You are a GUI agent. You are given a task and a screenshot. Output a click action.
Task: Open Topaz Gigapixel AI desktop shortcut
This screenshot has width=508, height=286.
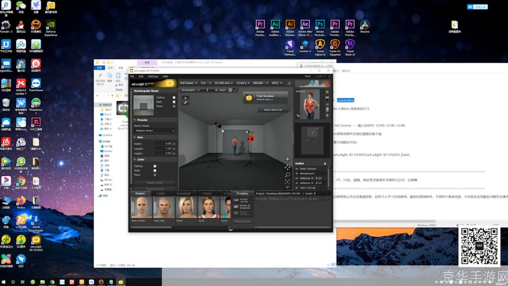335,47
